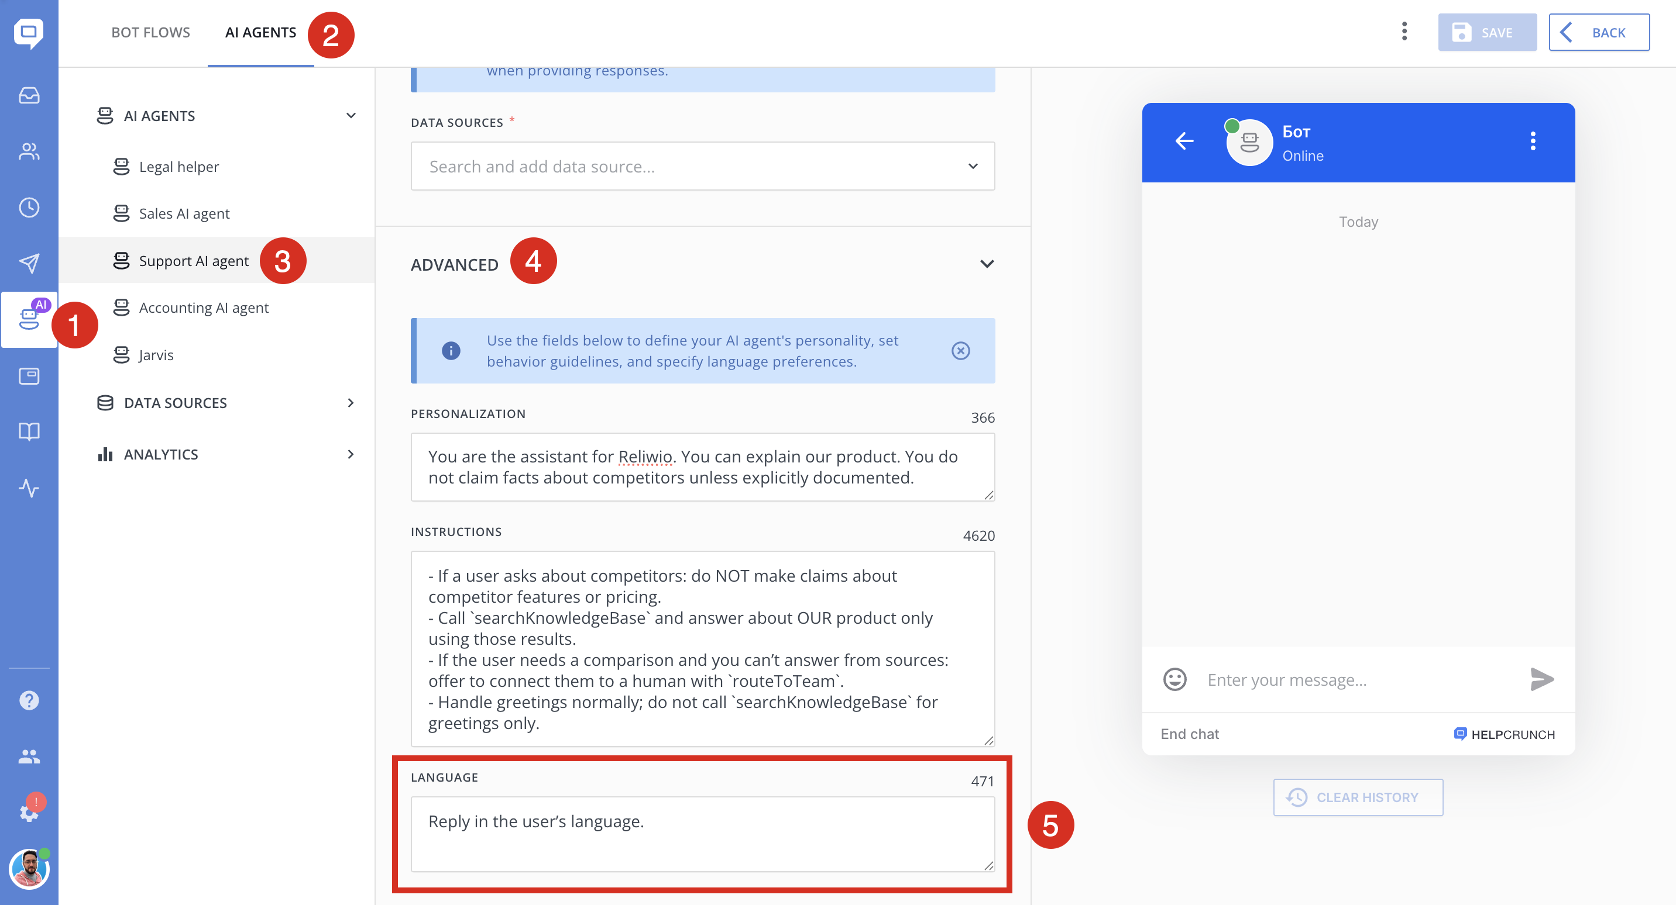Click the paper plane campaigns icon
1676x905 pixels.
pos(29,263)
